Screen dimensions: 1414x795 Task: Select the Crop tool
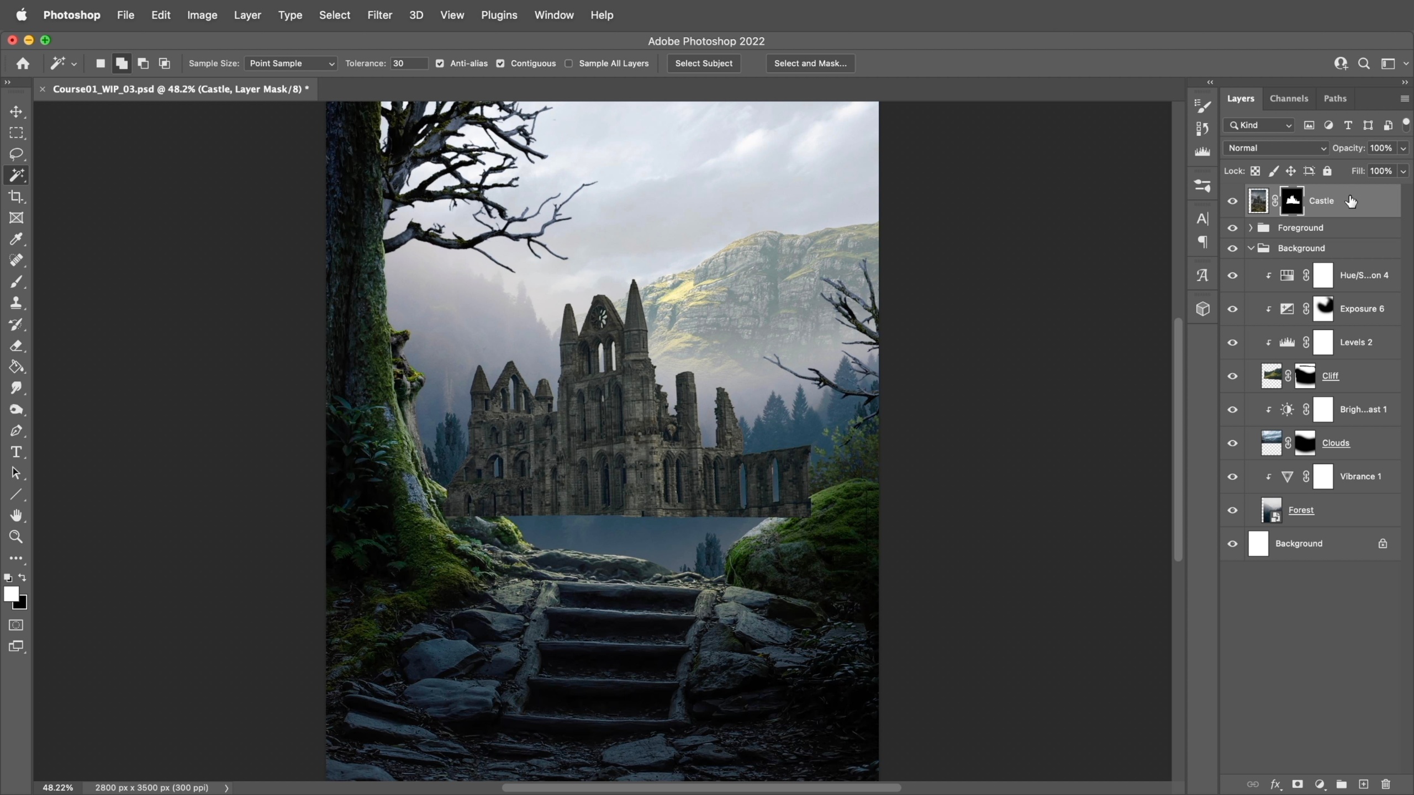tap(16, 197)
